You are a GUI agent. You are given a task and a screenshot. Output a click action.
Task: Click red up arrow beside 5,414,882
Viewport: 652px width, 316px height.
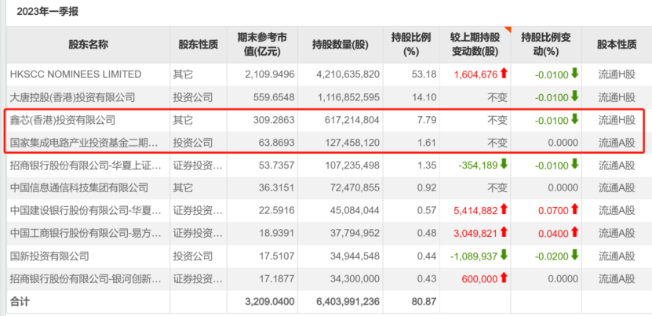[x=504, y=211]
